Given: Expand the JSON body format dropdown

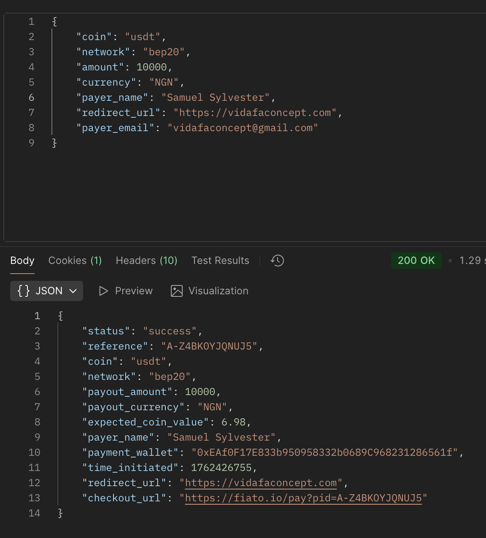Looking at the screenshot, I should point(46,291).
